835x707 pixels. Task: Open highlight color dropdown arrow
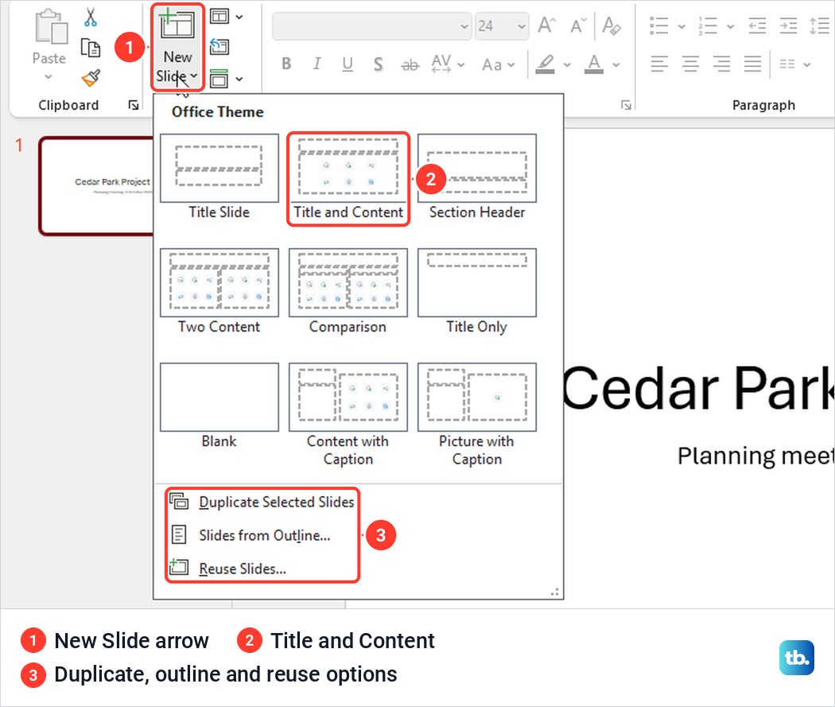[567, 65]
